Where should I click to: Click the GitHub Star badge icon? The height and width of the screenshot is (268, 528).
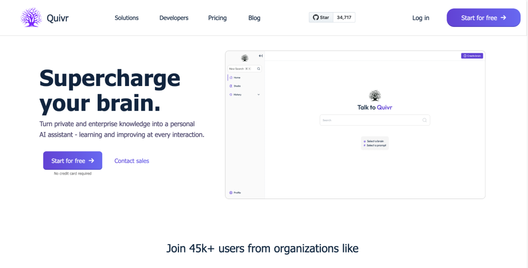coord(316,18)
